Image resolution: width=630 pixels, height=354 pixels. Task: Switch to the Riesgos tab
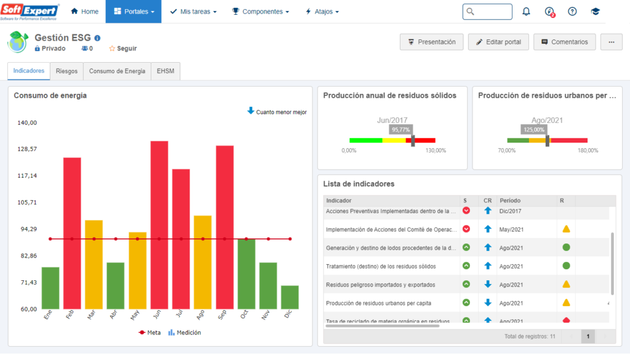pos(66,71)
